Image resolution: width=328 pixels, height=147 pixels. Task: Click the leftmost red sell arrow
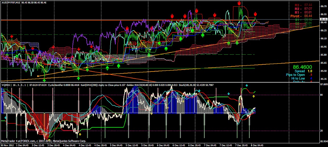tap(12, 36)
